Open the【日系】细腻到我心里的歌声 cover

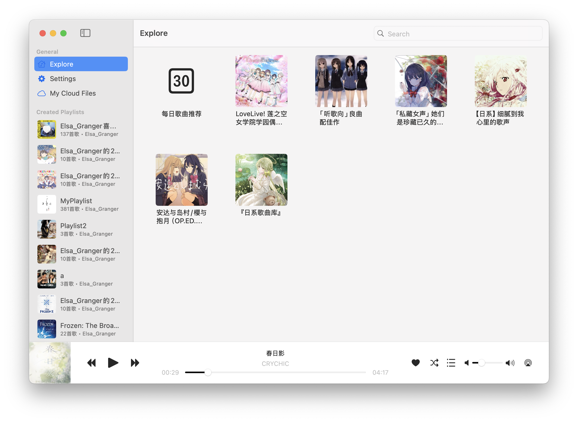[501, 81]
